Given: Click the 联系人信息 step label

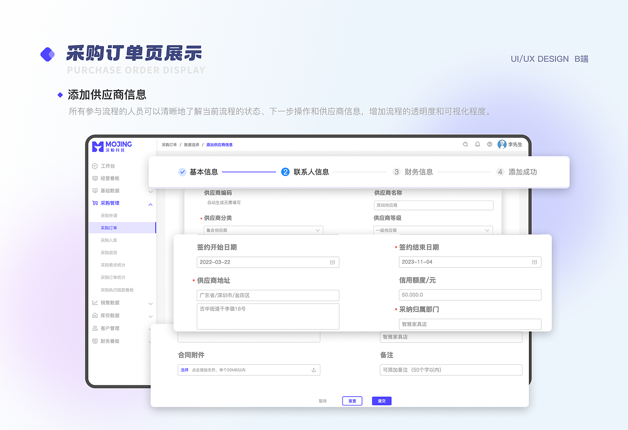Looking at the screenshot, I should [x=312, y=172].
